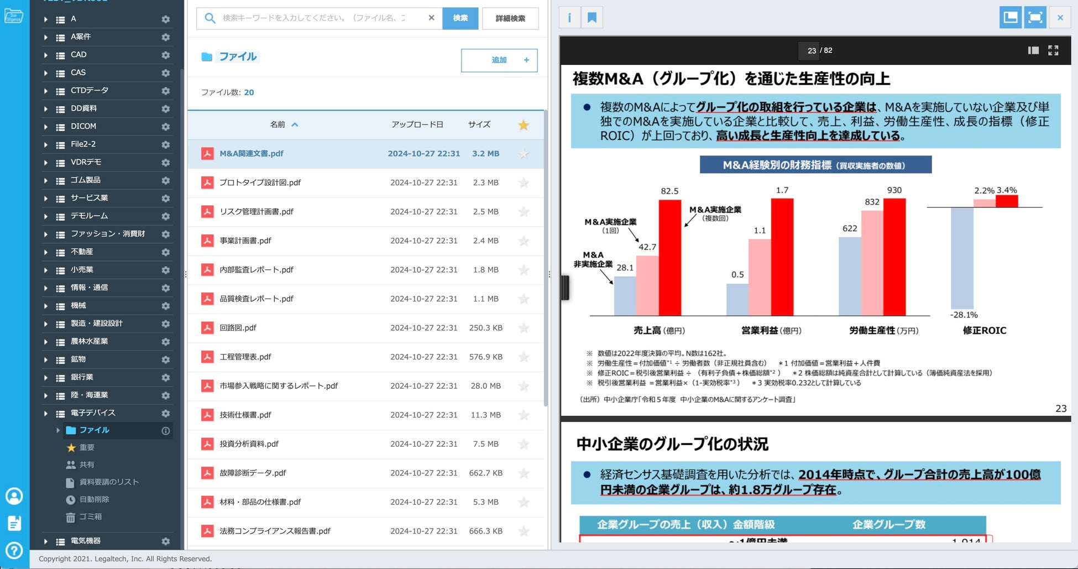Collapse the 電子デバイス tree node
The width and height of the screenshot is (1078, 569).
tap(46, 413)
